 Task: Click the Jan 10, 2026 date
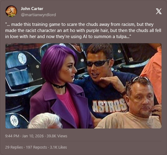[x=33, y=136]
